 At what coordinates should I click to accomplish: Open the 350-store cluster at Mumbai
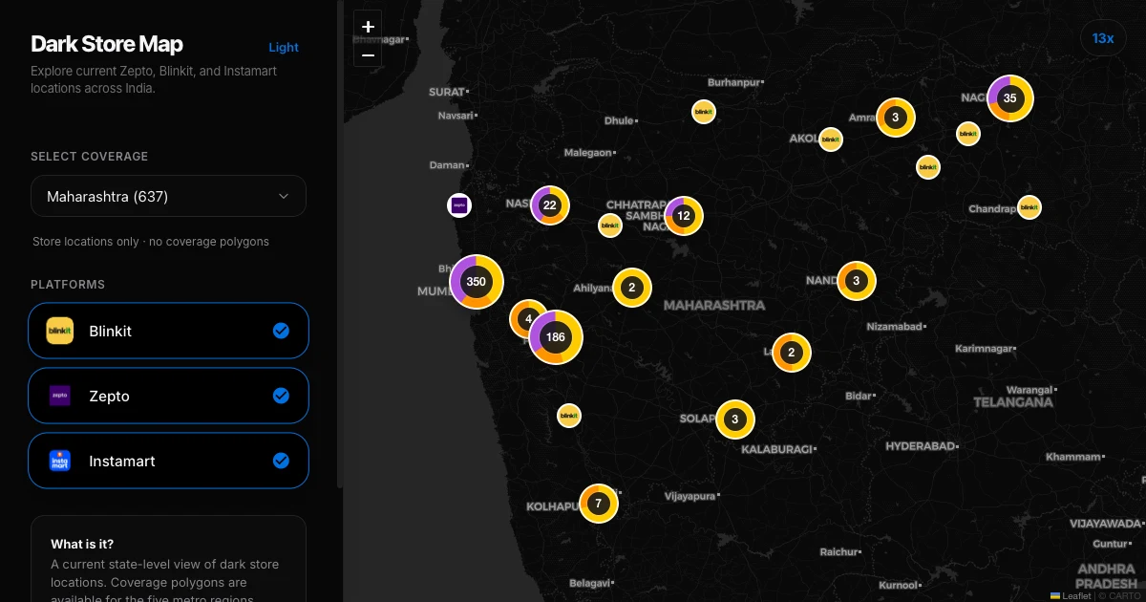[476, 282]
